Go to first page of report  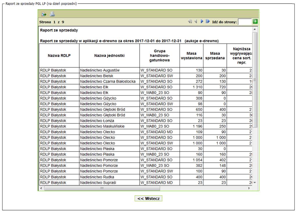tap(190, 22)
